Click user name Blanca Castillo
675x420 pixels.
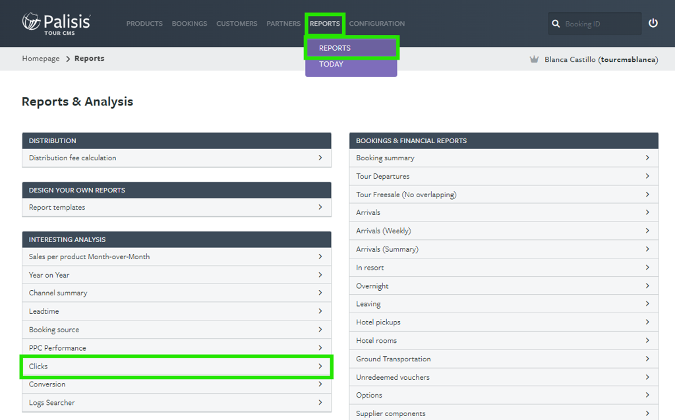coord(601,59)
